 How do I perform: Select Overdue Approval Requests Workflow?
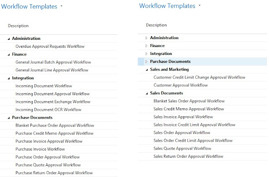50,46
